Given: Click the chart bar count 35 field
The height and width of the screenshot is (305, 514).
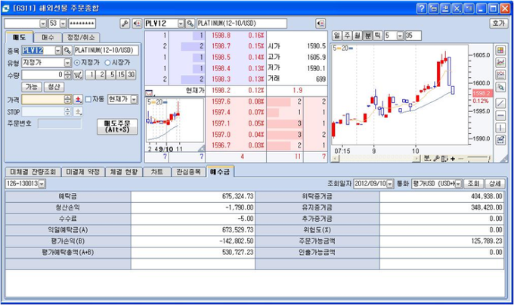Looking at the screenshot, I should click(413, 36).
